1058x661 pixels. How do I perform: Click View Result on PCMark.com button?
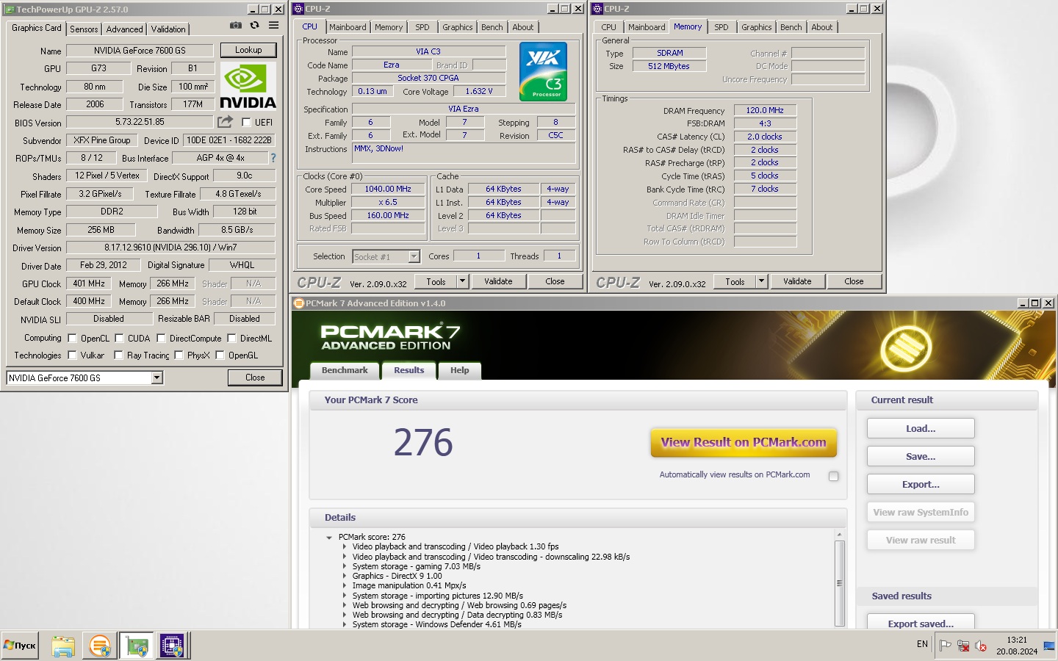[744, 442]
